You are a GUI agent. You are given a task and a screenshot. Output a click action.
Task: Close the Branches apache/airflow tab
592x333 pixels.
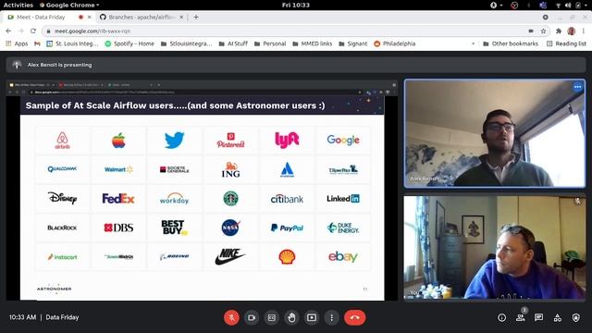click(181, 17)
